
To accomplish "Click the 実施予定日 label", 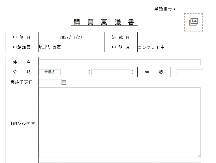I will point(22,82).
